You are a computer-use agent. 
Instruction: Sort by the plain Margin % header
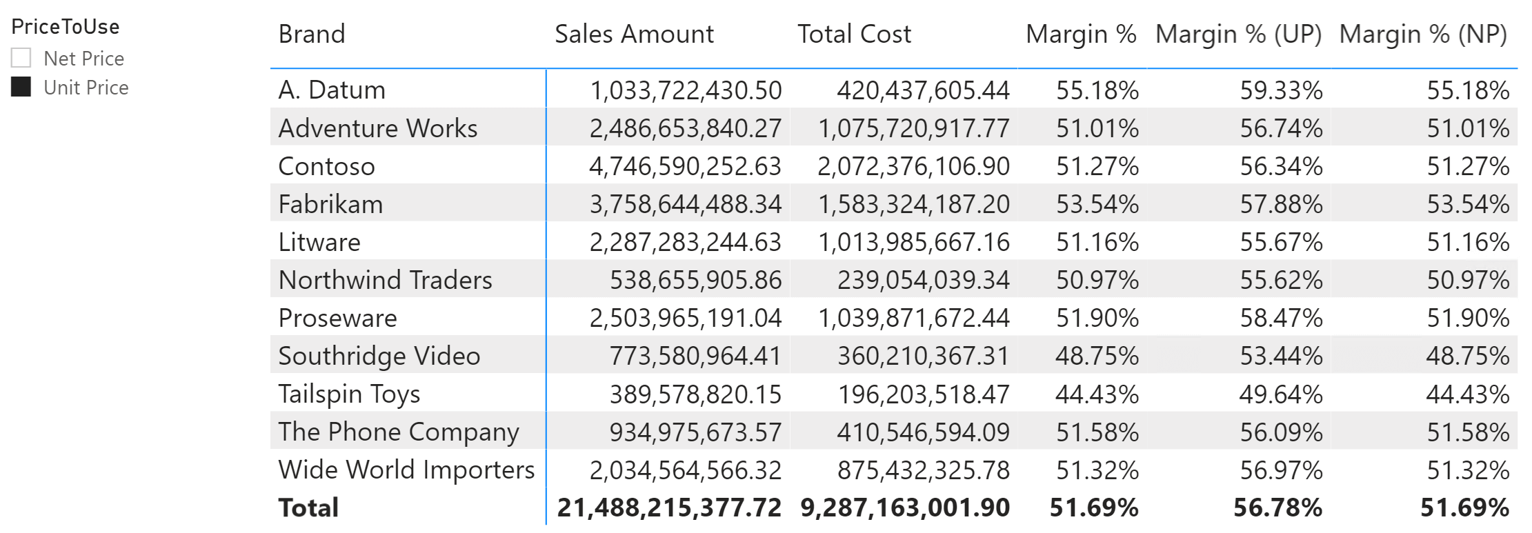1081,34
